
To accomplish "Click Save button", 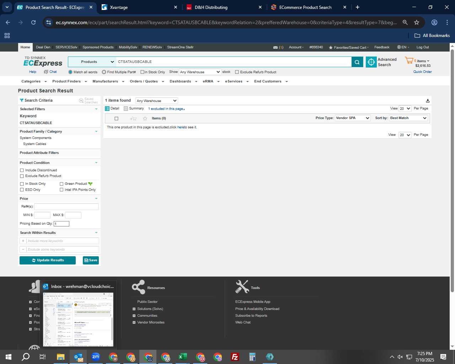I will 91,260.
